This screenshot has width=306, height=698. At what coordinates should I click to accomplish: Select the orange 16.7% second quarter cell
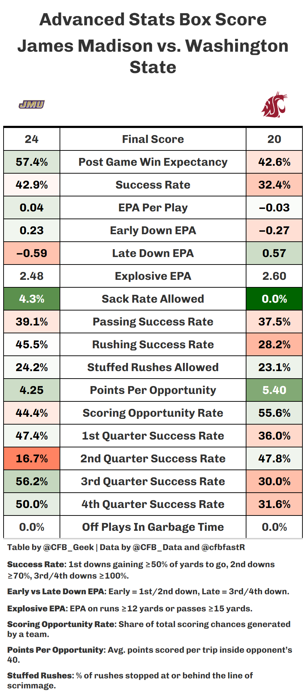pyautogui.click(x=32, y=458)
